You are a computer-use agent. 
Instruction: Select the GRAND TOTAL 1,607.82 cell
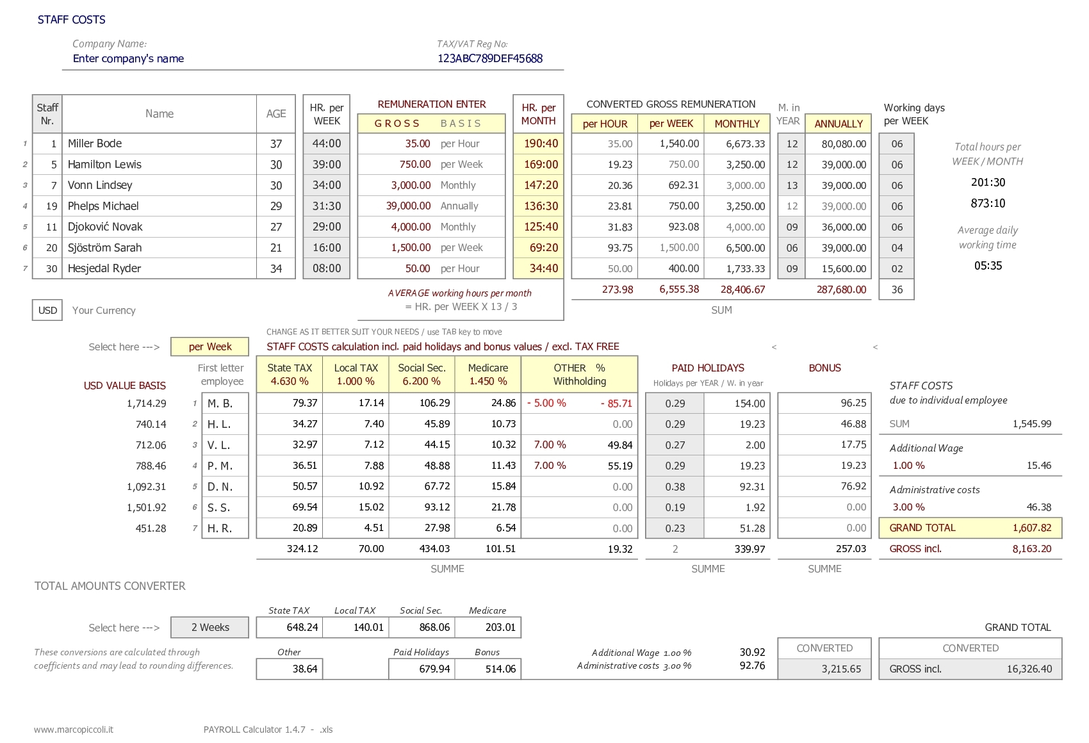[970, 528]
